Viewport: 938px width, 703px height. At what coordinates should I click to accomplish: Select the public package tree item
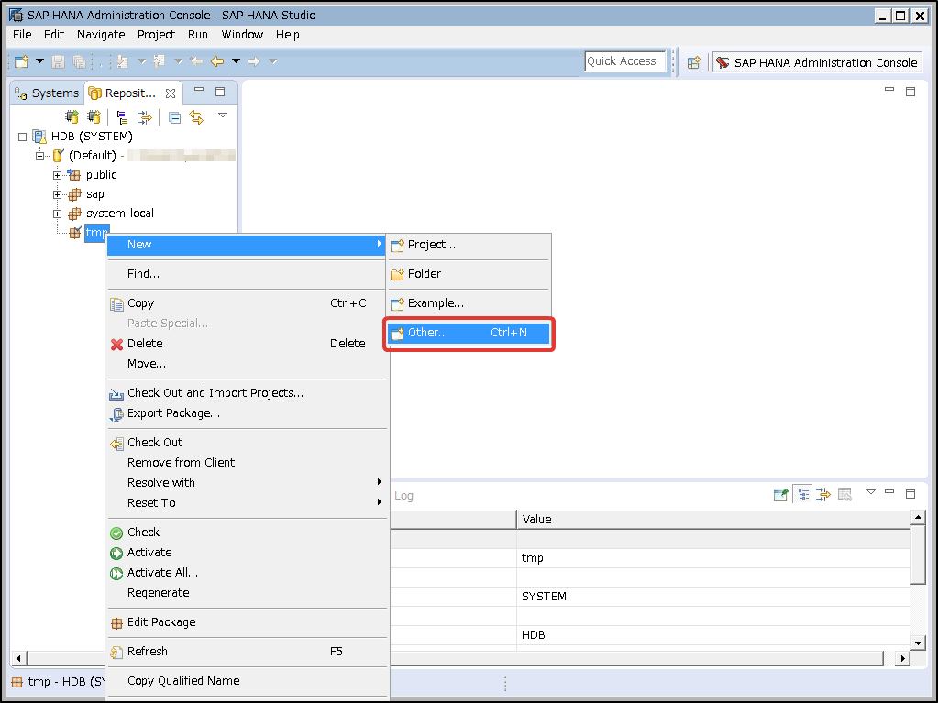pyautogui.click(x=101, y=174)
